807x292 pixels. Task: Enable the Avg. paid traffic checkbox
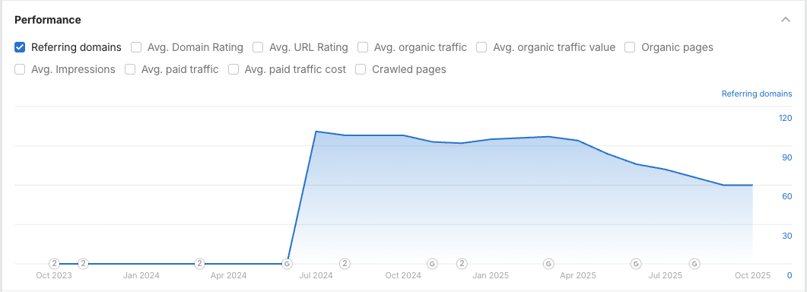pos(130,69)
